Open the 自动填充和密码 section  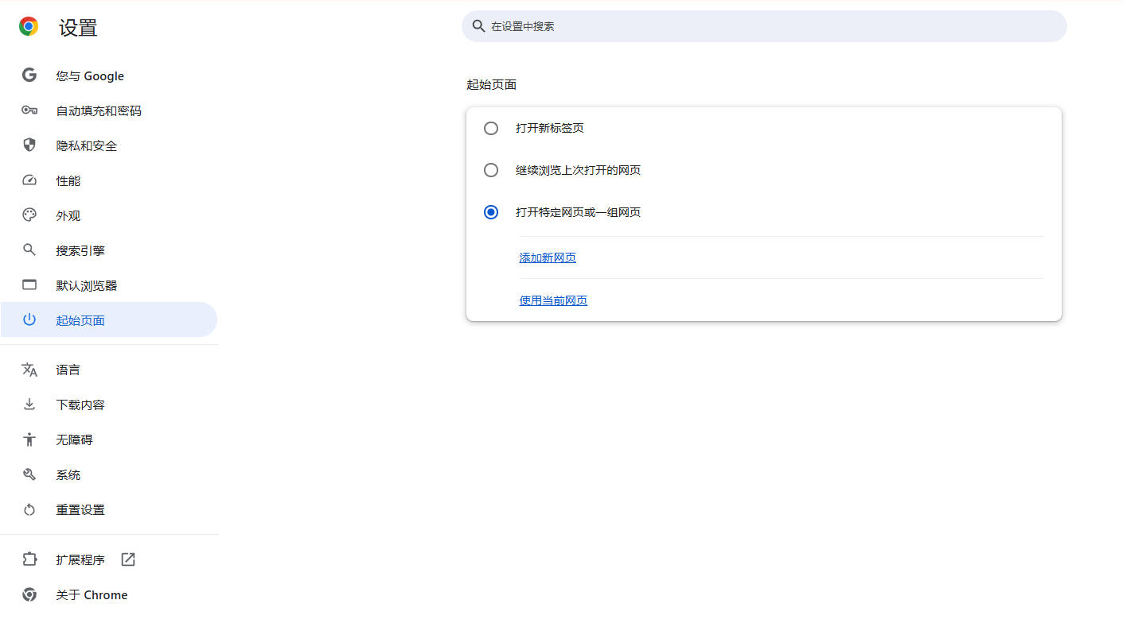click(x=109, y=110)
